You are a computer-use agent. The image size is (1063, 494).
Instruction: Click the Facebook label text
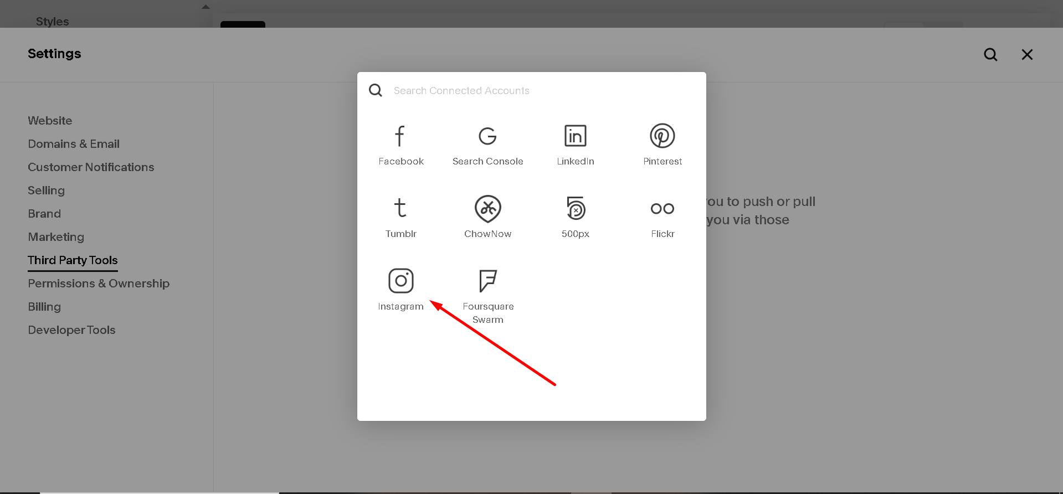pos(401,161)
